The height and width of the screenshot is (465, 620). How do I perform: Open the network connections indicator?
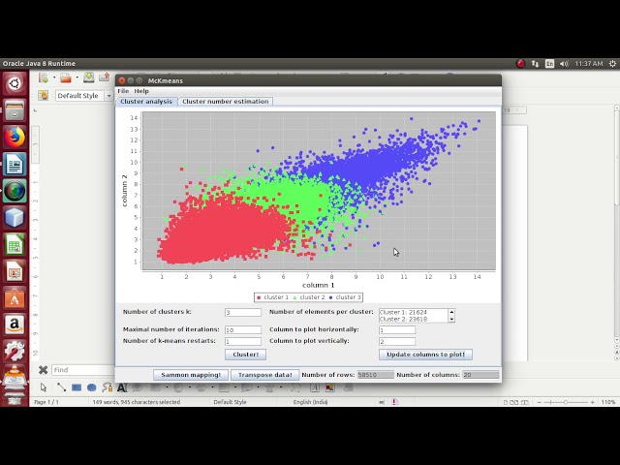point(535,64)
